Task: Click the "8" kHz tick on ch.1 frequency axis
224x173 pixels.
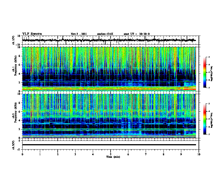Action: tap(20, 56)
